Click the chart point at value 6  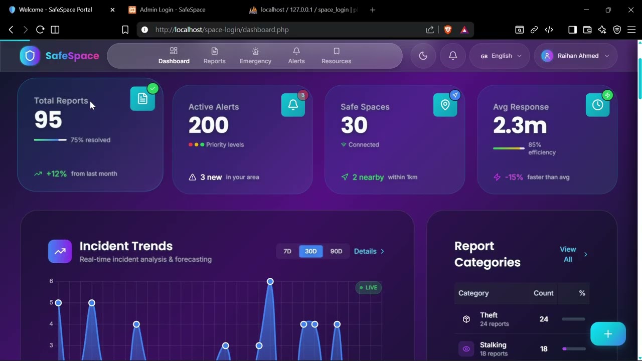click(x=270, y=281)
